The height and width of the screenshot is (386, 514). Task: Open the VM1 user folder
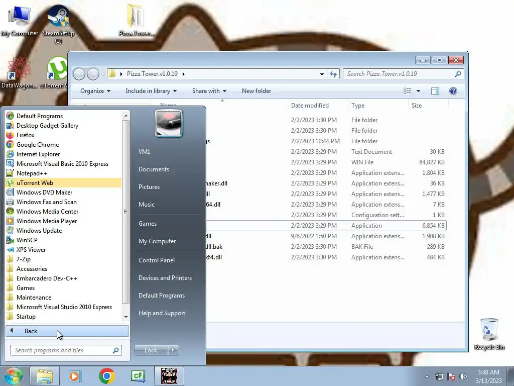pos(144,151)
